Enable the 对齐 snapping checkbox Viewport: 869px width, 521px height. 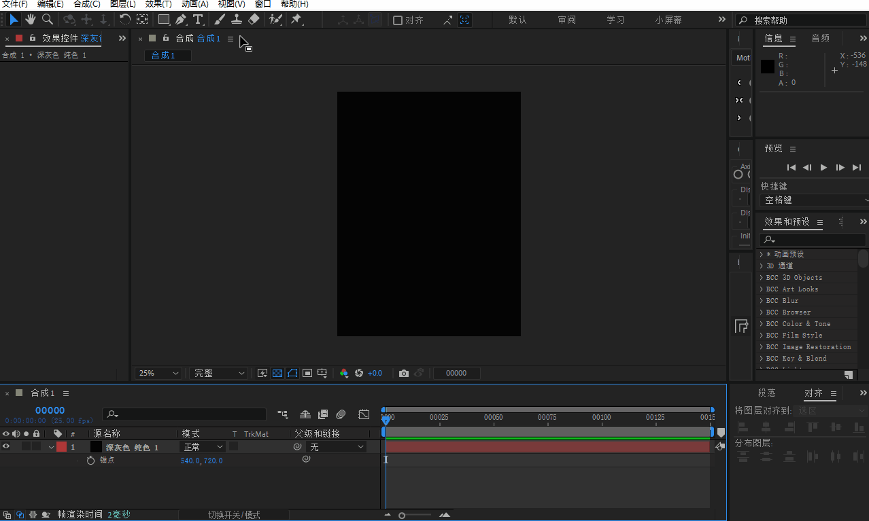[x=398, y=20]
